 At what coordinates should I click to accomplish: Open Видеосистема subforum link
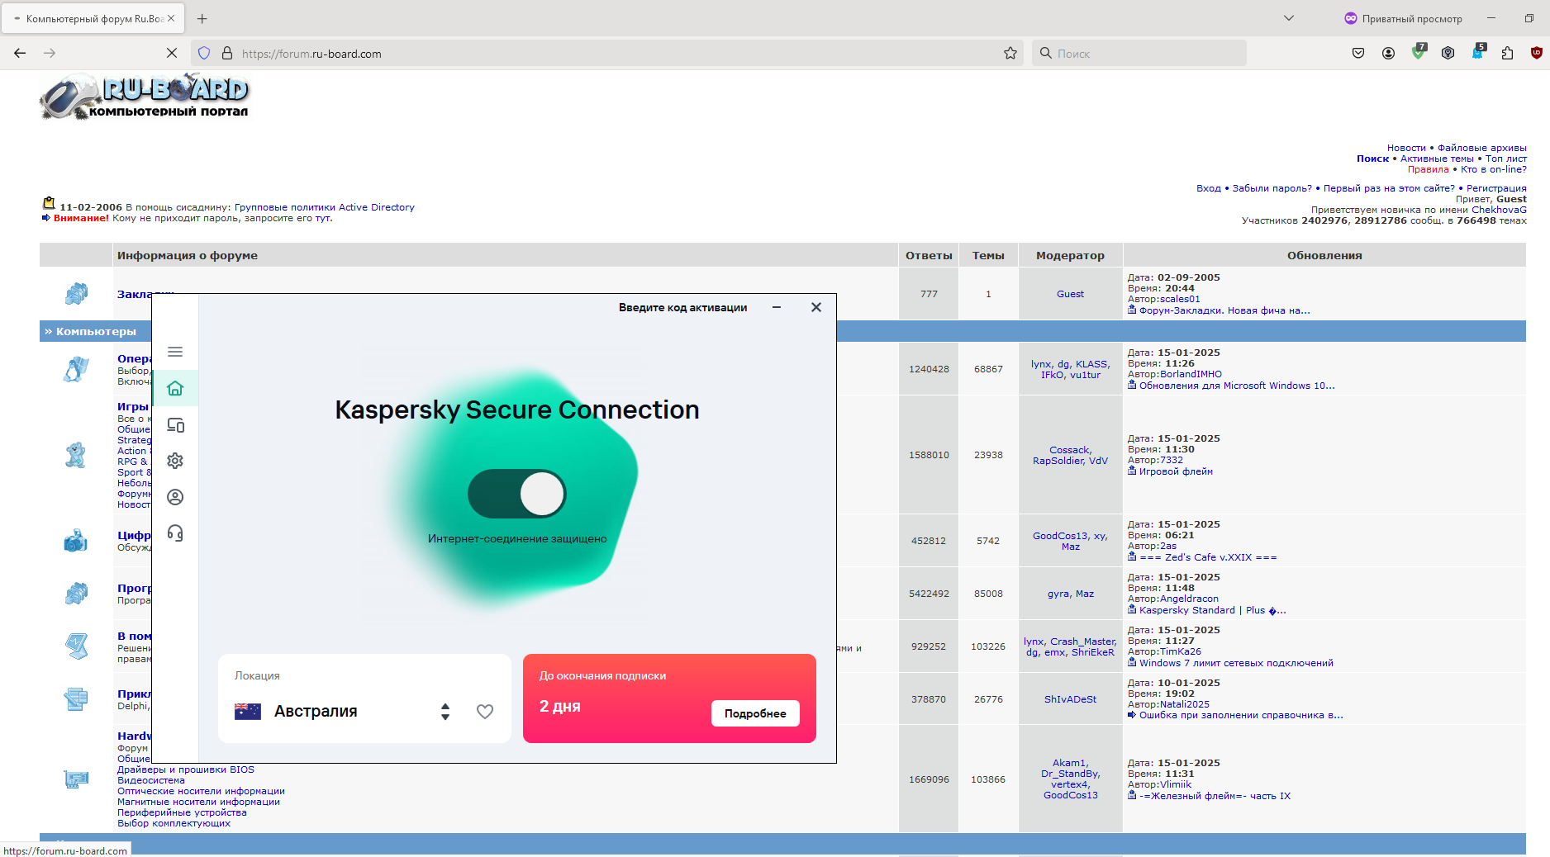pos(151,780)
